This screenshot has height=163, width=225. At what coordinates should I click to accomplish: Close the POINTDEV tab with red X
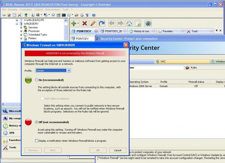tap(96, 31)
